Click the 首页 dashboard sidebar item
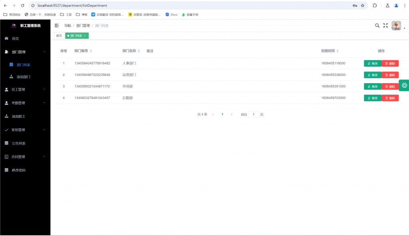This screenshot has width=409, height=236. coord(15,39)
